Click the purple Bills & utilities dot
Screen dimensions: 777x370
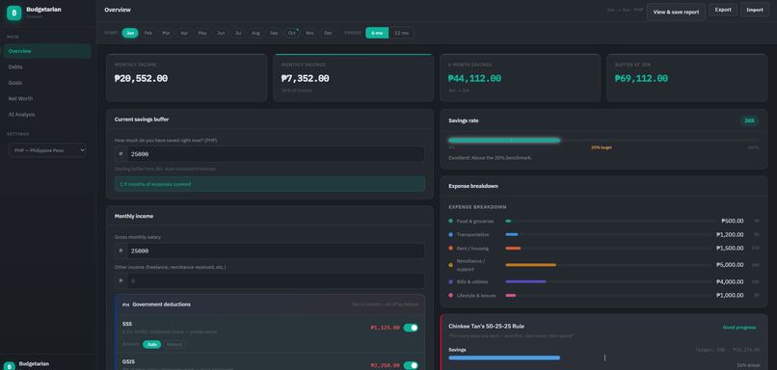450,281
